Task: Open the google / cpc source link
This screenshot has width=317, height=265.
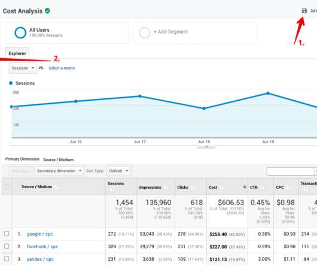Action: pyautogui.click(x=40, y=234)
